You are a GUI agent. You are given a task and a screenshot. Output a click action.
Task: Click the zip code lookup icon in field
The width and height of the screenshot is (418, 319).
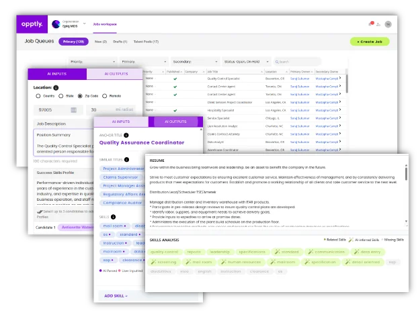tap(73, 109)
